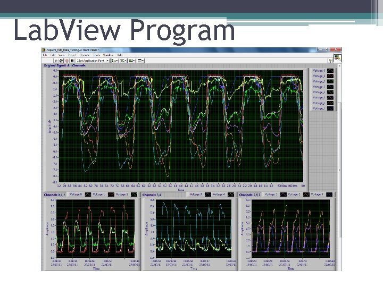The height and width of the screenshot is (287, 383).
Task: Click the 'Channels 0,1,2' graph label
Action: tap(54, 195)
